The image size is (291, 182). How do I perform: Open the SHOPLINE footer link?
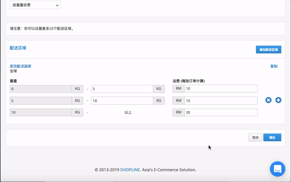click(130, 170)
